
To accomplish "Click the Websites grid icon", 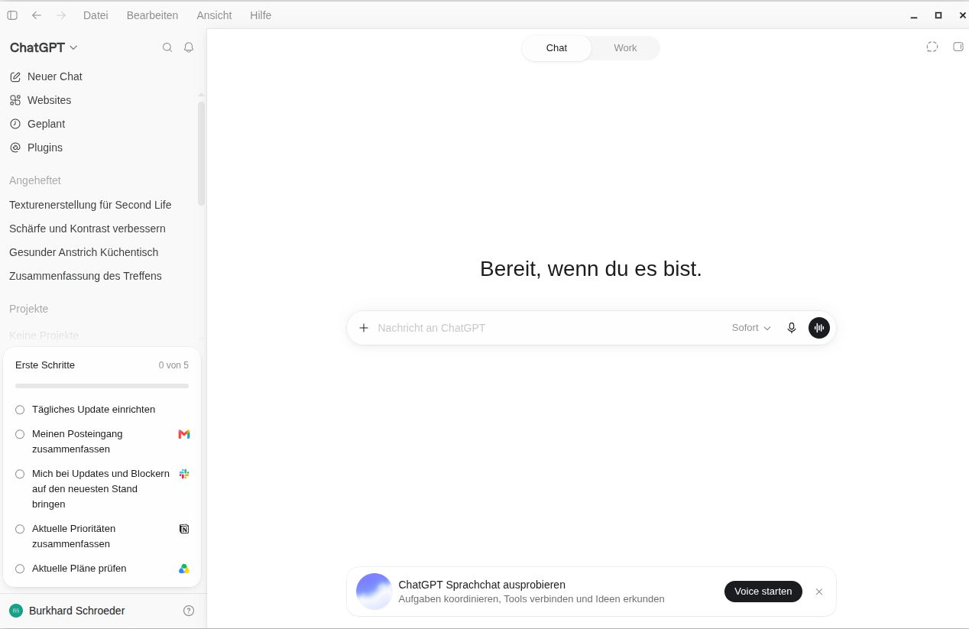I will (x=15, y=100).
